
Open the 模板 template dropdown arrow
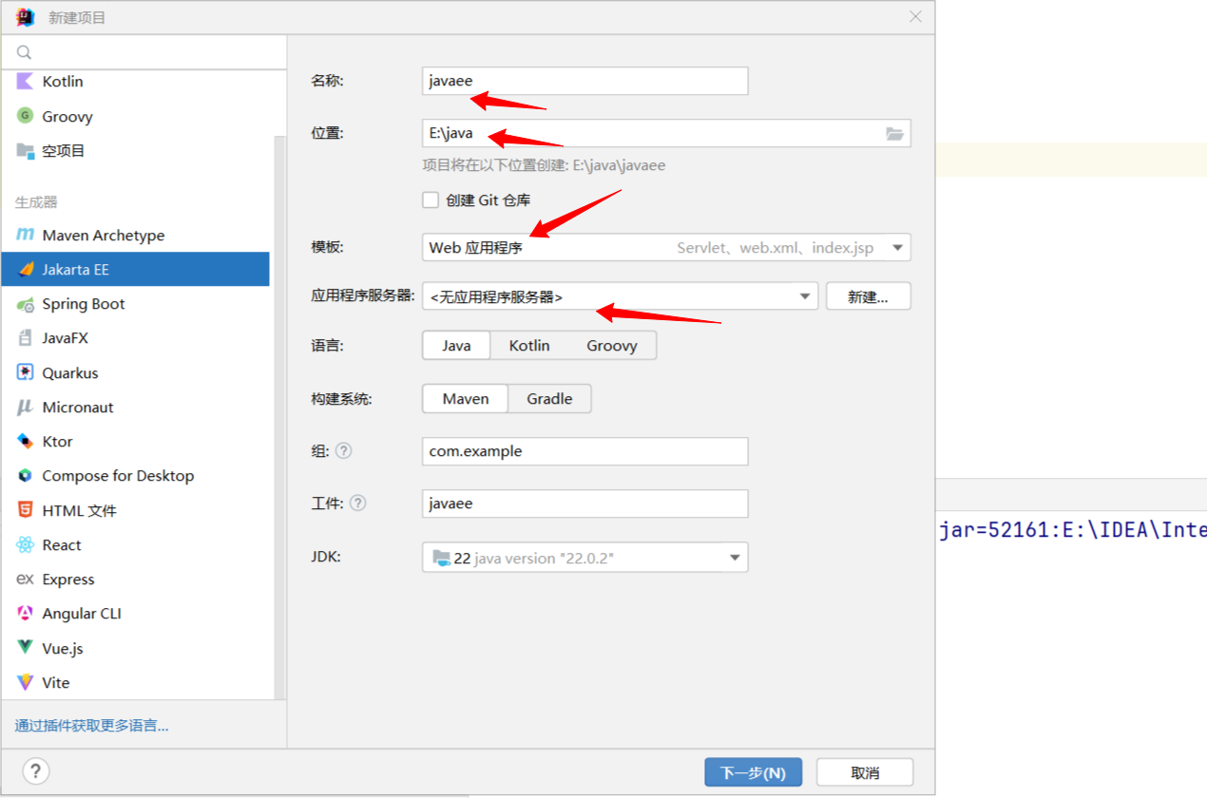[x=897, y=248]
